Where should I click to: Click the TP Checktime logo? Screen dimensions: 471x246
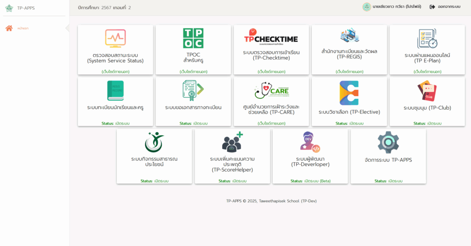(271, 38)
